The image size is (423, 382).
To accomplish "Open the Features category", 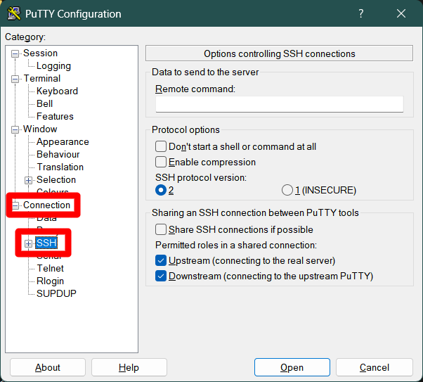I will pos(55,117).
